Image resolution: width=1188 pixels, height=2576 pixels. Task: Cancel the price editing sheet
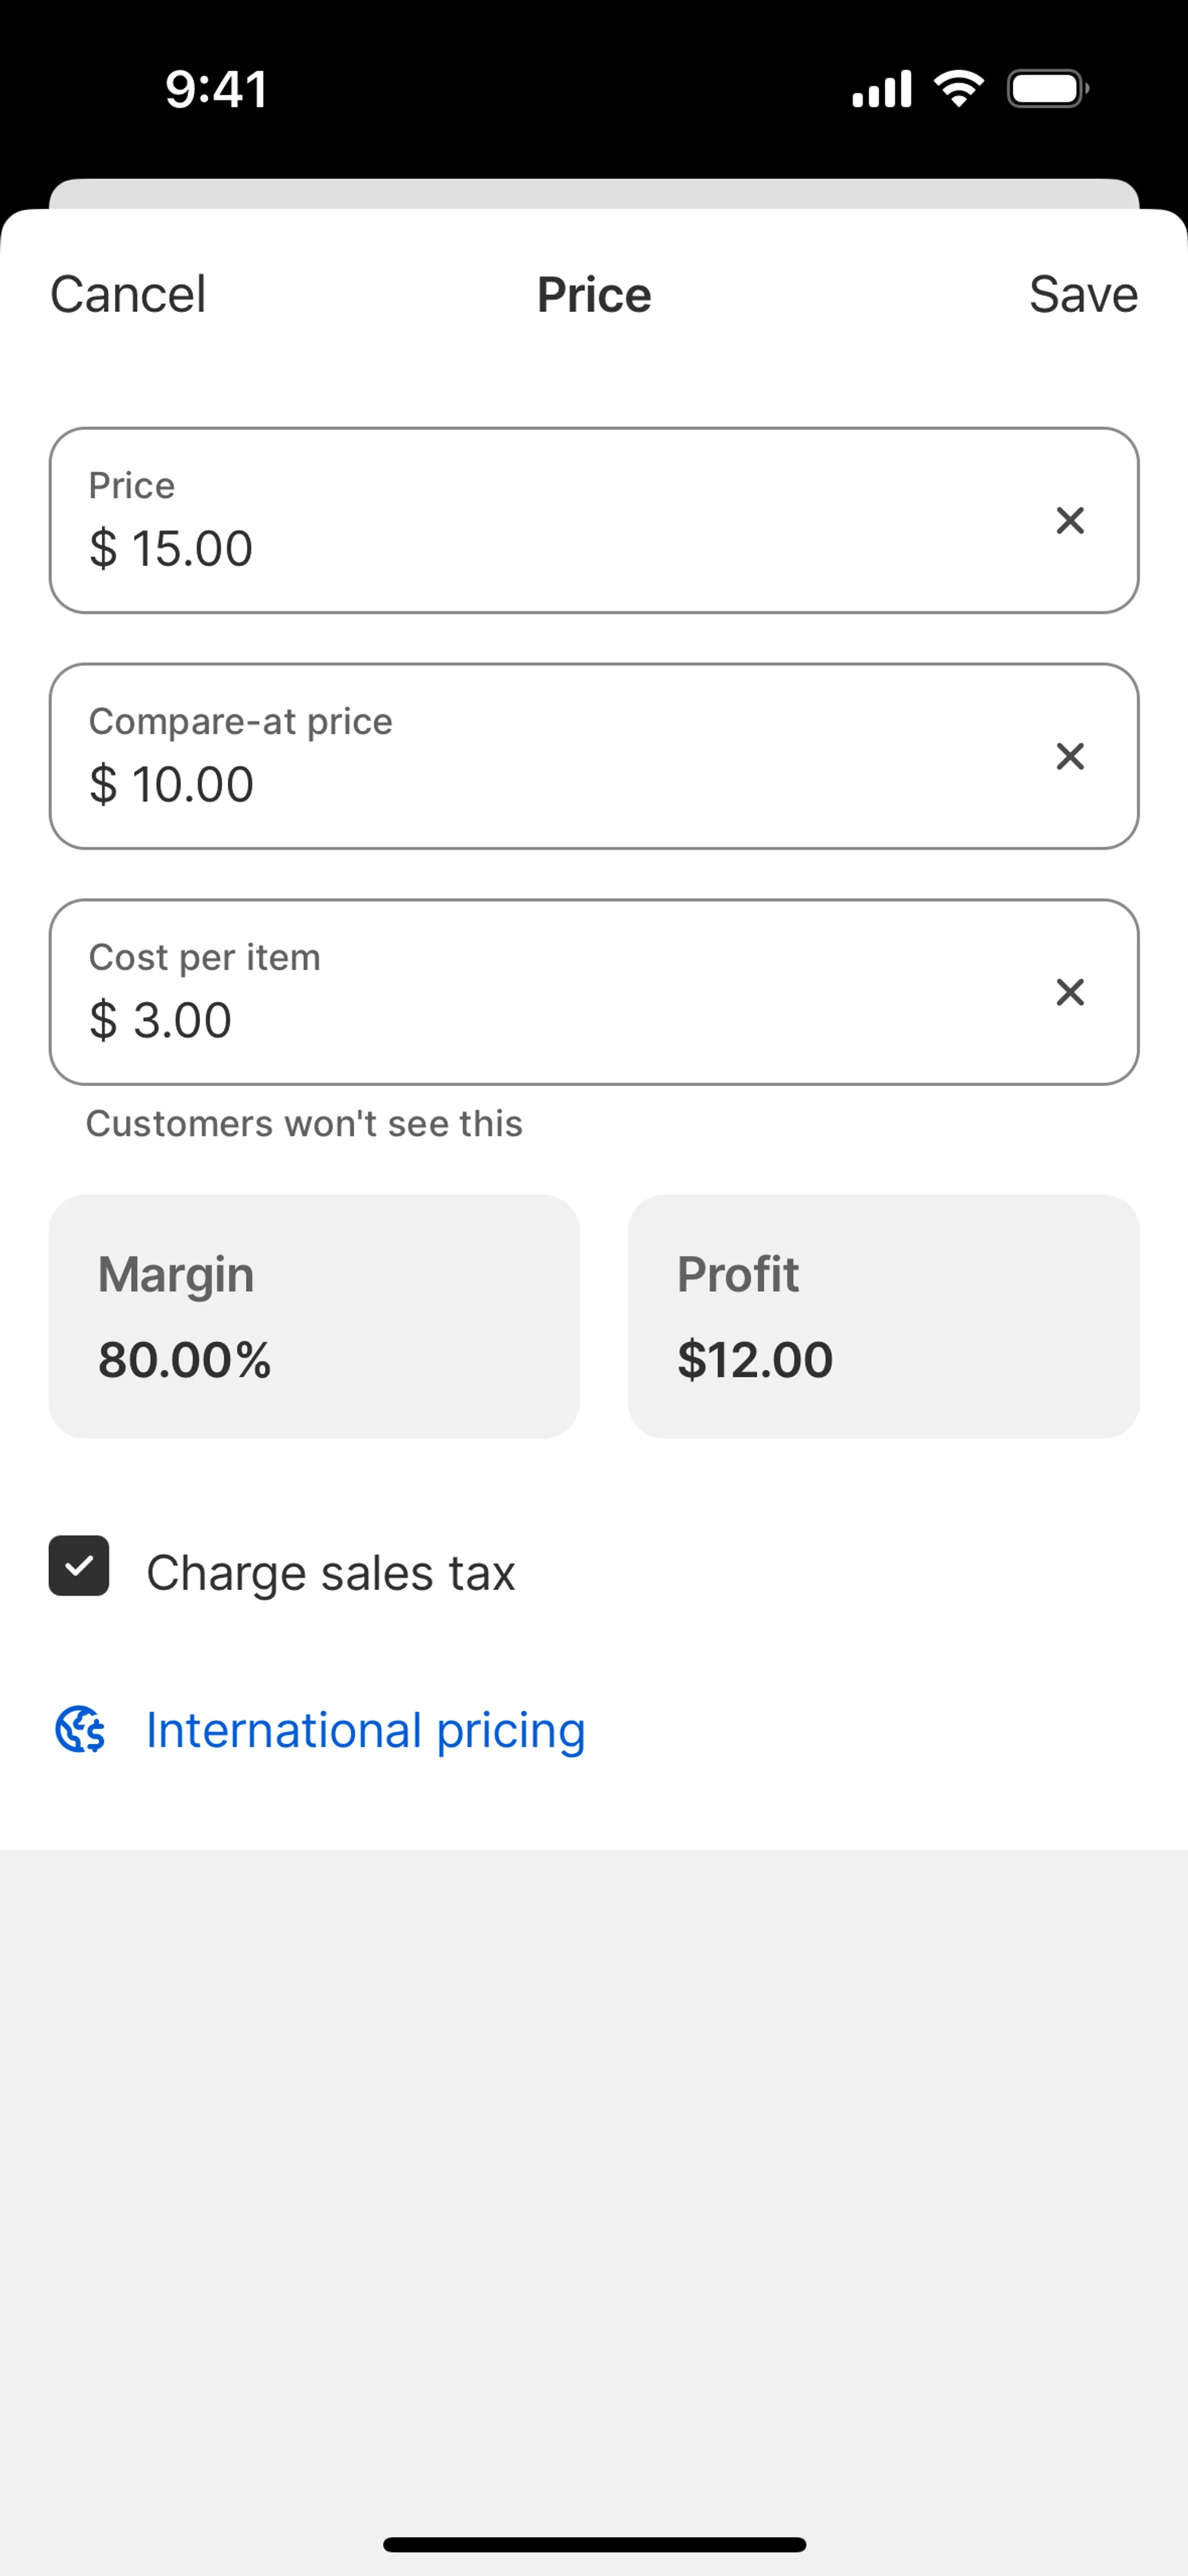(128, 295)
